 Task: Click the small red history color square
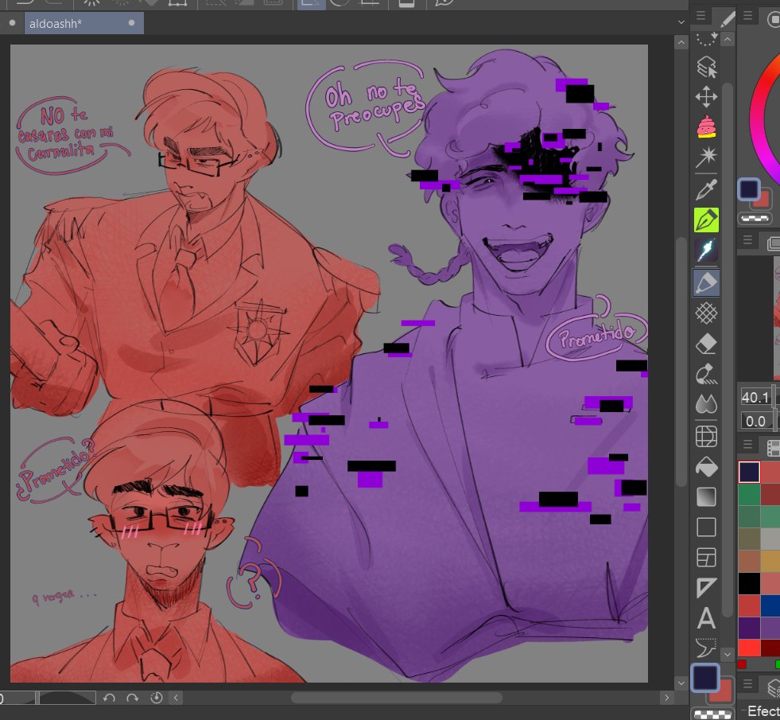point(742,664)
